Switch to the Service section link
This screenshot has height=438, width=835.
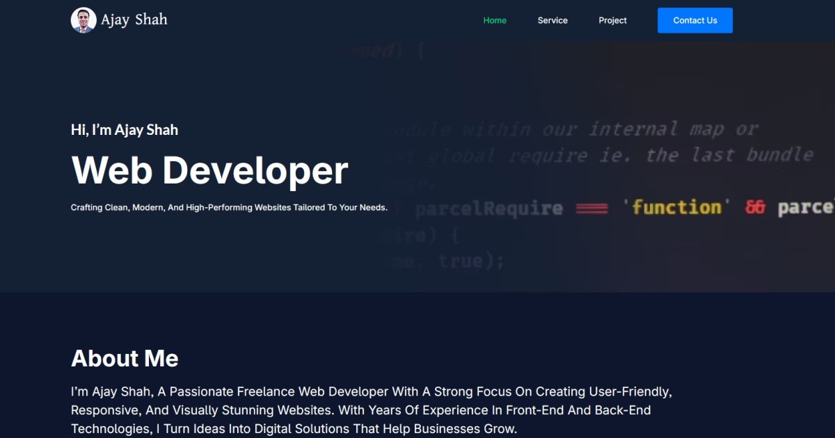[x=552, y=20]
